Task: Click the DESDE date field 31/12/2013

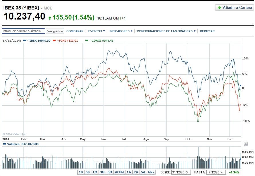Action: 181,172
